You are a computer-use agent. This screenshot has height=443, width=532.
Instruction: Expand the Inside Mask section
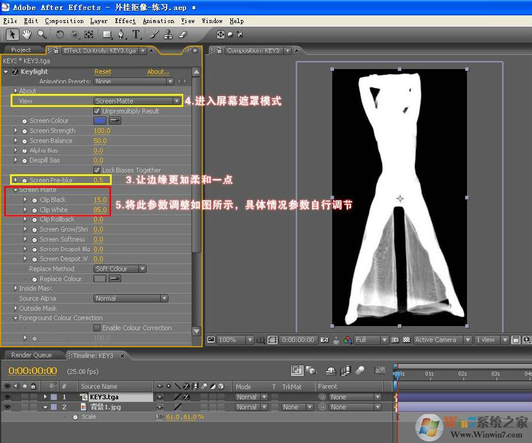click(15, 288)
